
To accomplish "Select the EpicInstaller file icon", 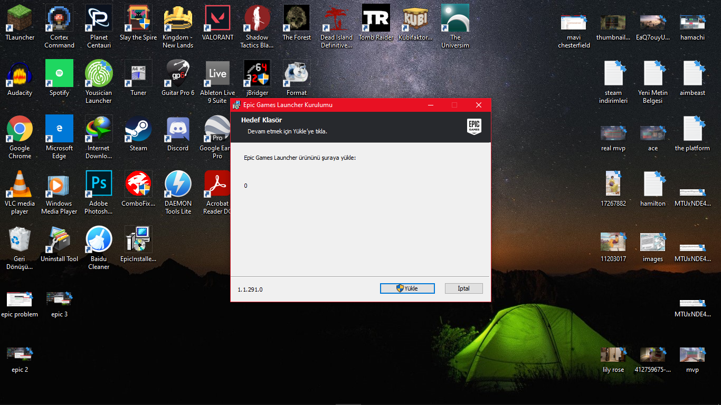I will [138, 244].
